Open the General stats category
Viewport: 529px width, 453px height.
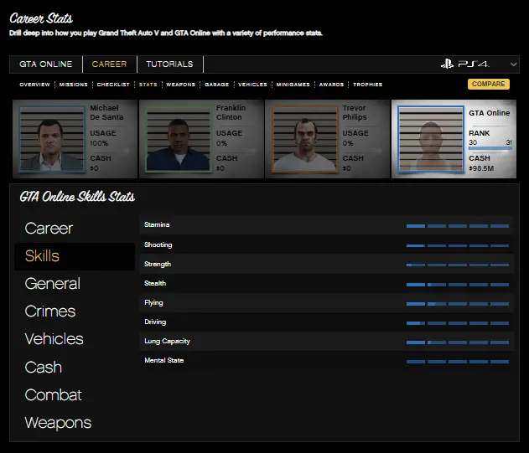click(52, 284)
